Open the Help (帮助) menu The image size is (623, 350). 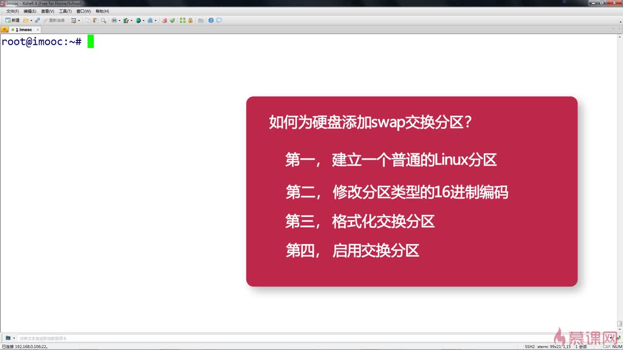[x=102, y=11]
